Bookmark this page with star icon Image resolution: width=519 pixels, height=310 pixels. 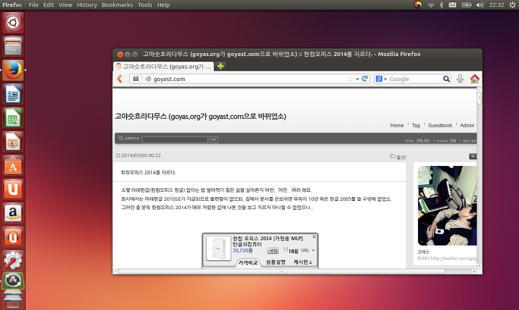click(x=350, y=79)
